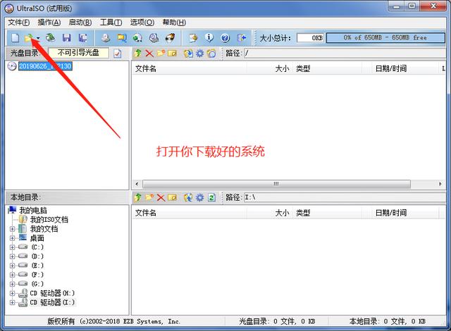Open the 帮助(H) menu
This screenshot has height=331, width=451.
tap(174, 23)
